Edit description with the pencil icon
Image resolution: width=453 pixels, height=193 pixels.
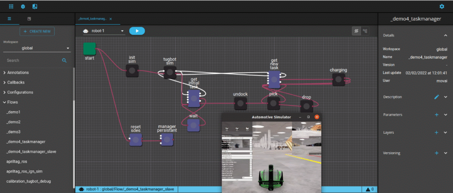(x=437, y=97)
